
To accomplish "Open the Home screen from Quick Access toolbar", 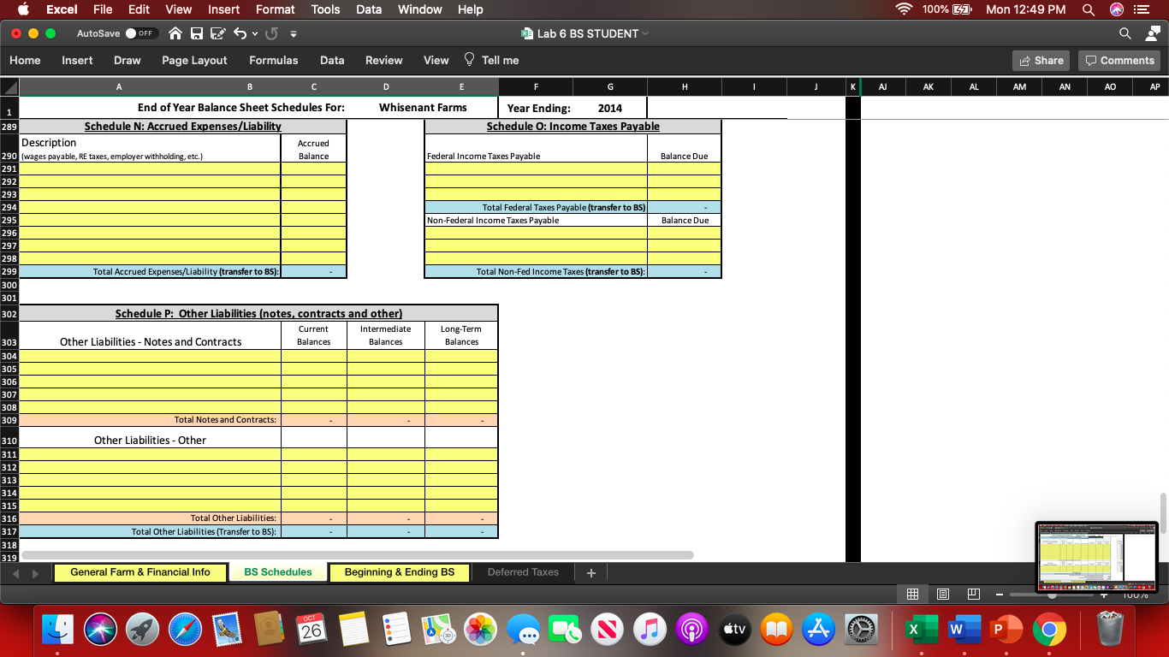I will pos(175,33).
